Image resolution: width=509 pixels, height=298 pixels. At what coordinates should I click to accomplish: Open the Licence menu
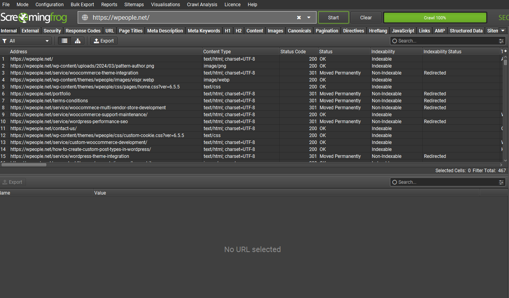pos(232,5)
